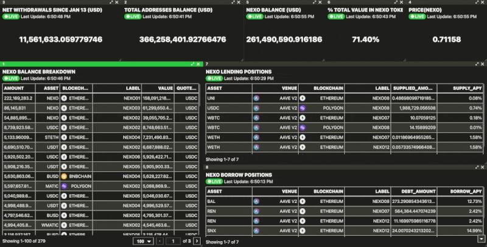487x247 pixels.
Task: Expand the Net Withdrawals Since Jan 13 panel
Action: pos(111,2)
